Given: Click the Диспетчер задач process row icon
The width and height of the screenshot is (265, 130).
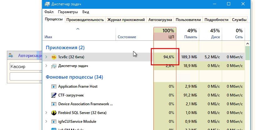Looking at the screenshot, I should [x=54, y=66].
